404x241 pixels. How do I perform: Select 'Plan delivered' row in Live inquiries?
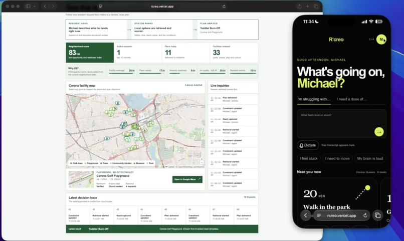pos(233,99)
